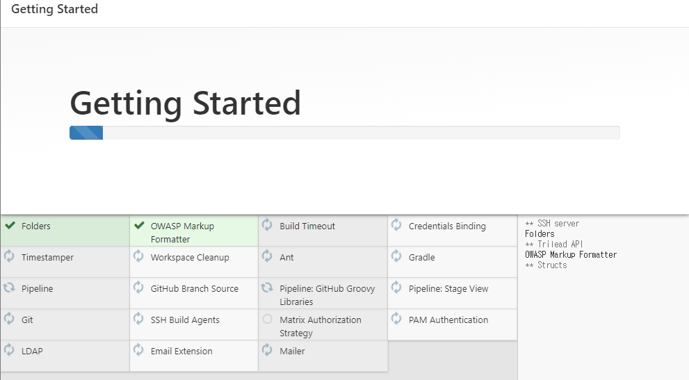Click the Workspace Cleanup plugin name
Viewport: 689px width, 380px height.
(190, 258)
